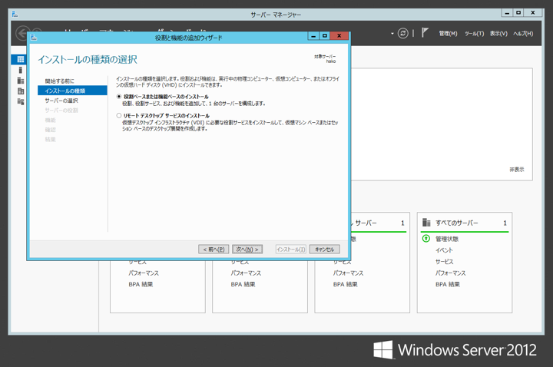Open the bottom sidebar role icon
This screenshot has height=367, width=553.
(21, 101)
